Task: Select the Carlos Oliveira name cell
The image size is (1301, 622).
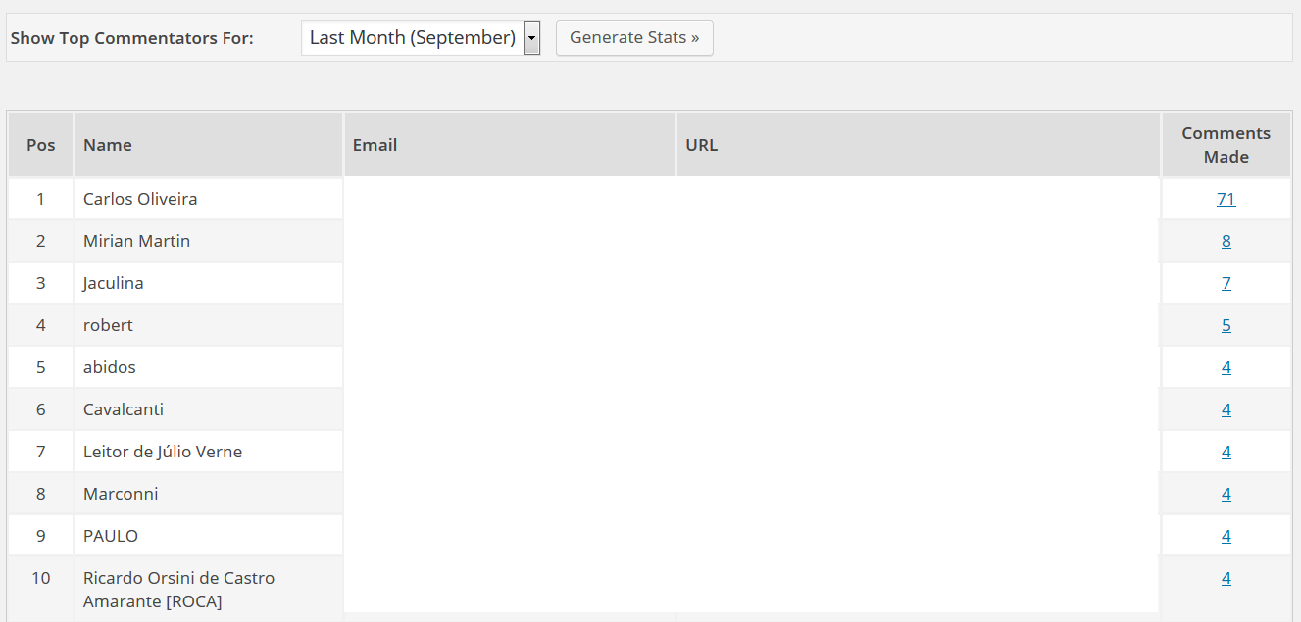Action: point(140,199)
